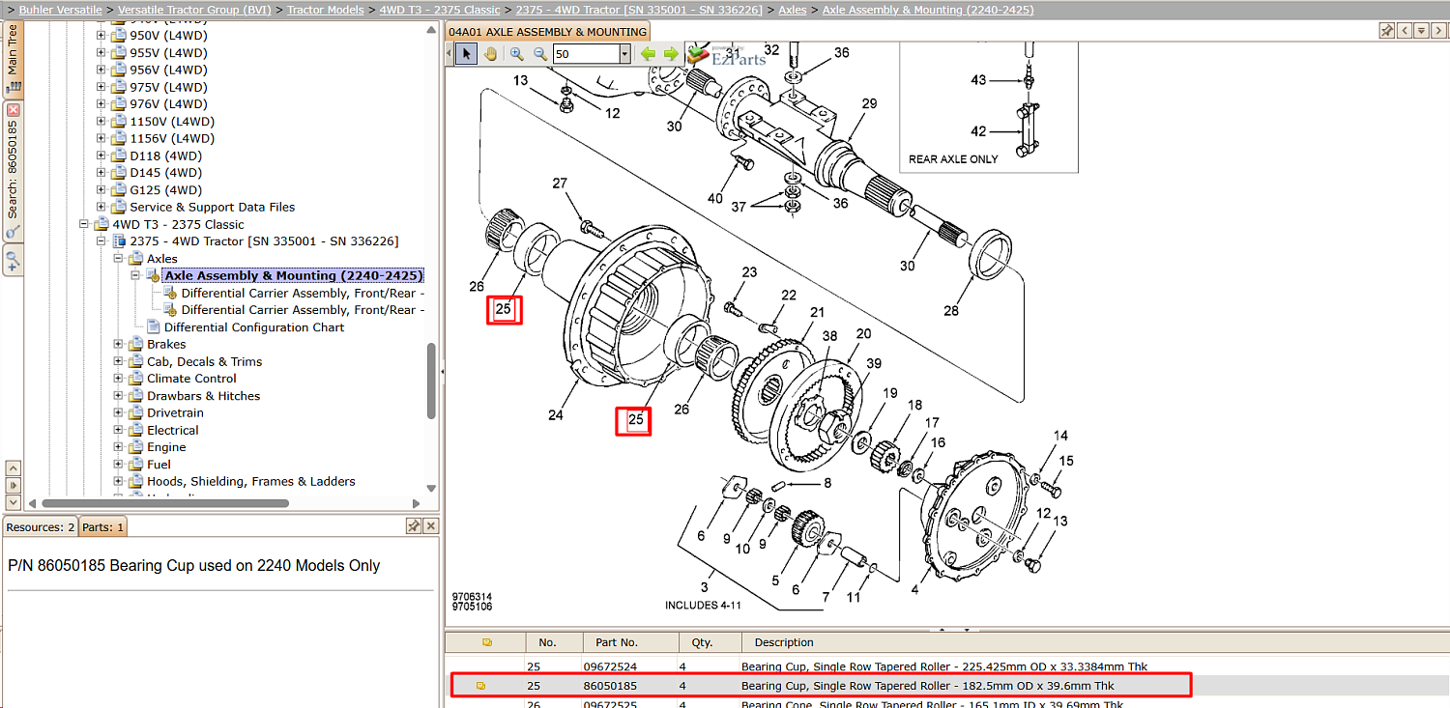Click the zoom value field showing 50

pos(586,55)
